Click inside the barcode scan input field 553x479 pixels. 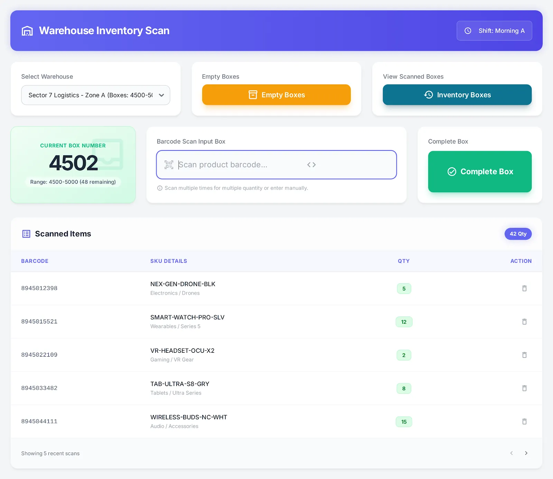pyautogui.click(x=242, y=165)
